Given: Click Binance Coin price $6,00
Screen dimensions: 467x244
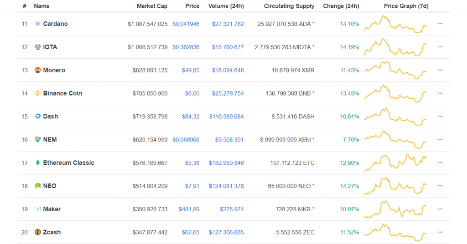Looking at the screenshot, I should pos(192,94).
